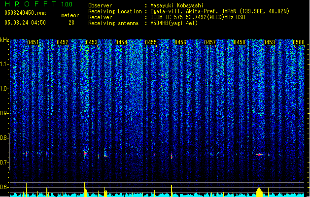
Task: Click the 0500 time marker
Action: [299, 42]
